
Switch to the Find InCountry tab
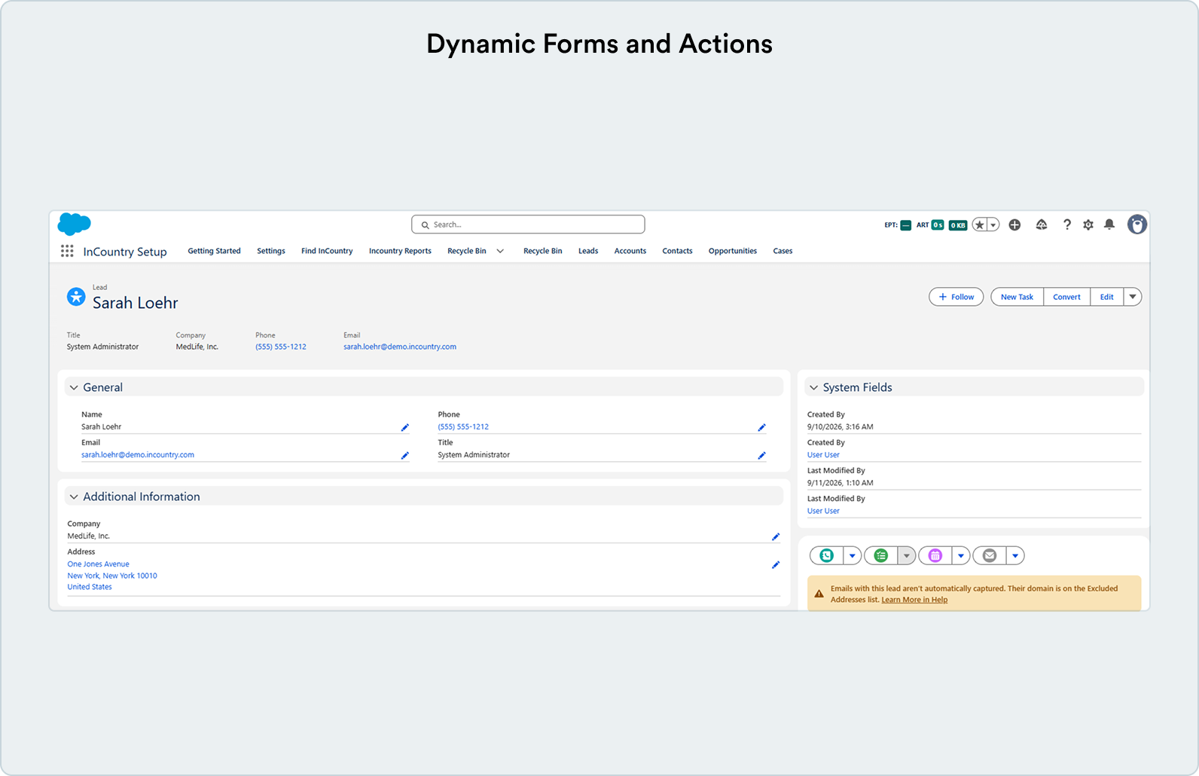point(327,251)
